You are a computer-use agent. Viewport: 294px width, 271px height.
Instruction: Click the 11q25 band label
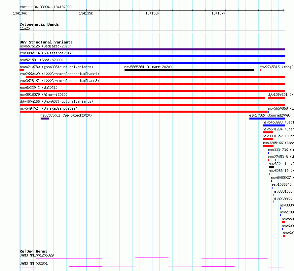(x=25, y=28)
